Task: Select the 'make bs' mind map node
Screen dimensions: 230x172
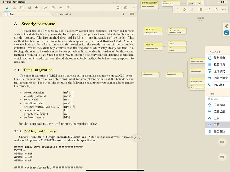Action: tap(177, 43)
